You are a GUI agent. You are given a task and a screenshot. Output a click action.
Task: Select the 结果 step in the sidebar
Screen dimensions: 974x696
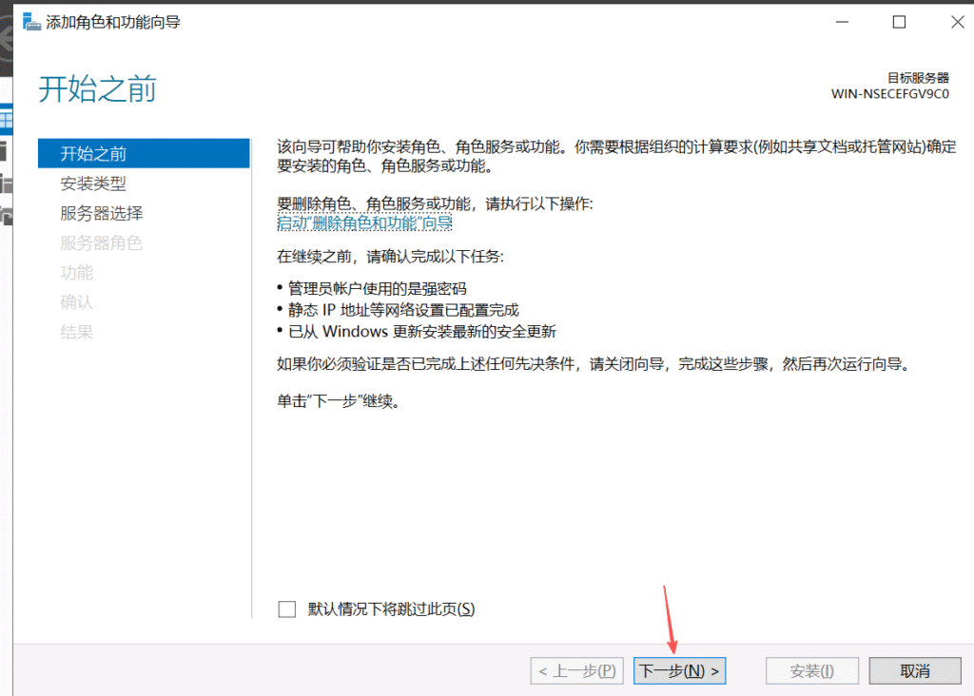tap(77, 333)
